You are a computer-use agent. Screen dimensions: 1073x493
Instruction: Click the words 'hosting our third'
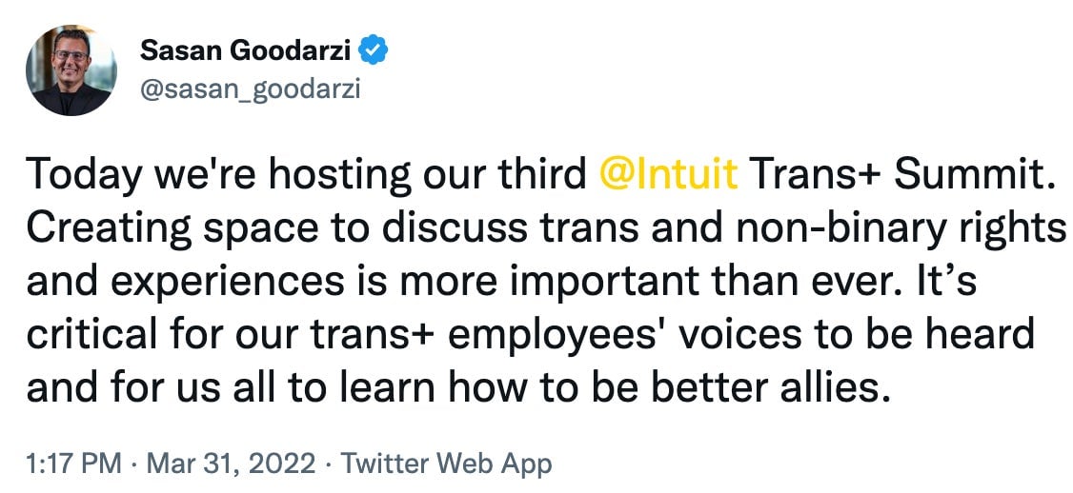(x=427, y=176)
